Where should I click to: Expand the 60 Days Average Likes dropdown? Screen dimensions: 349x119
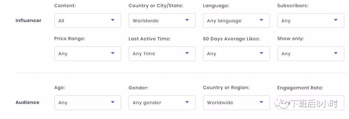coord(236,54)
